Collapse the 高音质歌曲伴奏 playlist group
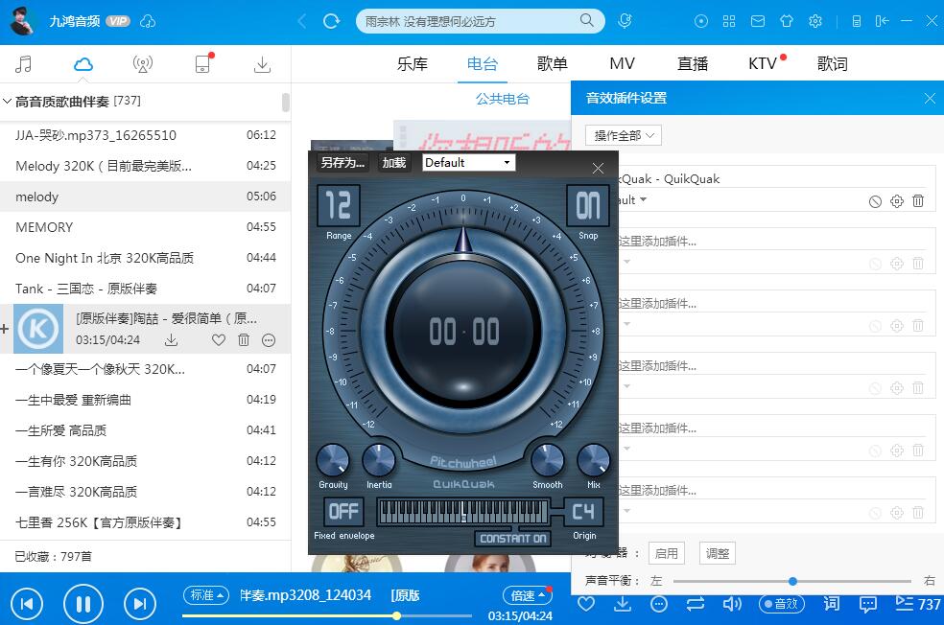The height and width of the screenshot is (625, 944). [x=8, y=101]
